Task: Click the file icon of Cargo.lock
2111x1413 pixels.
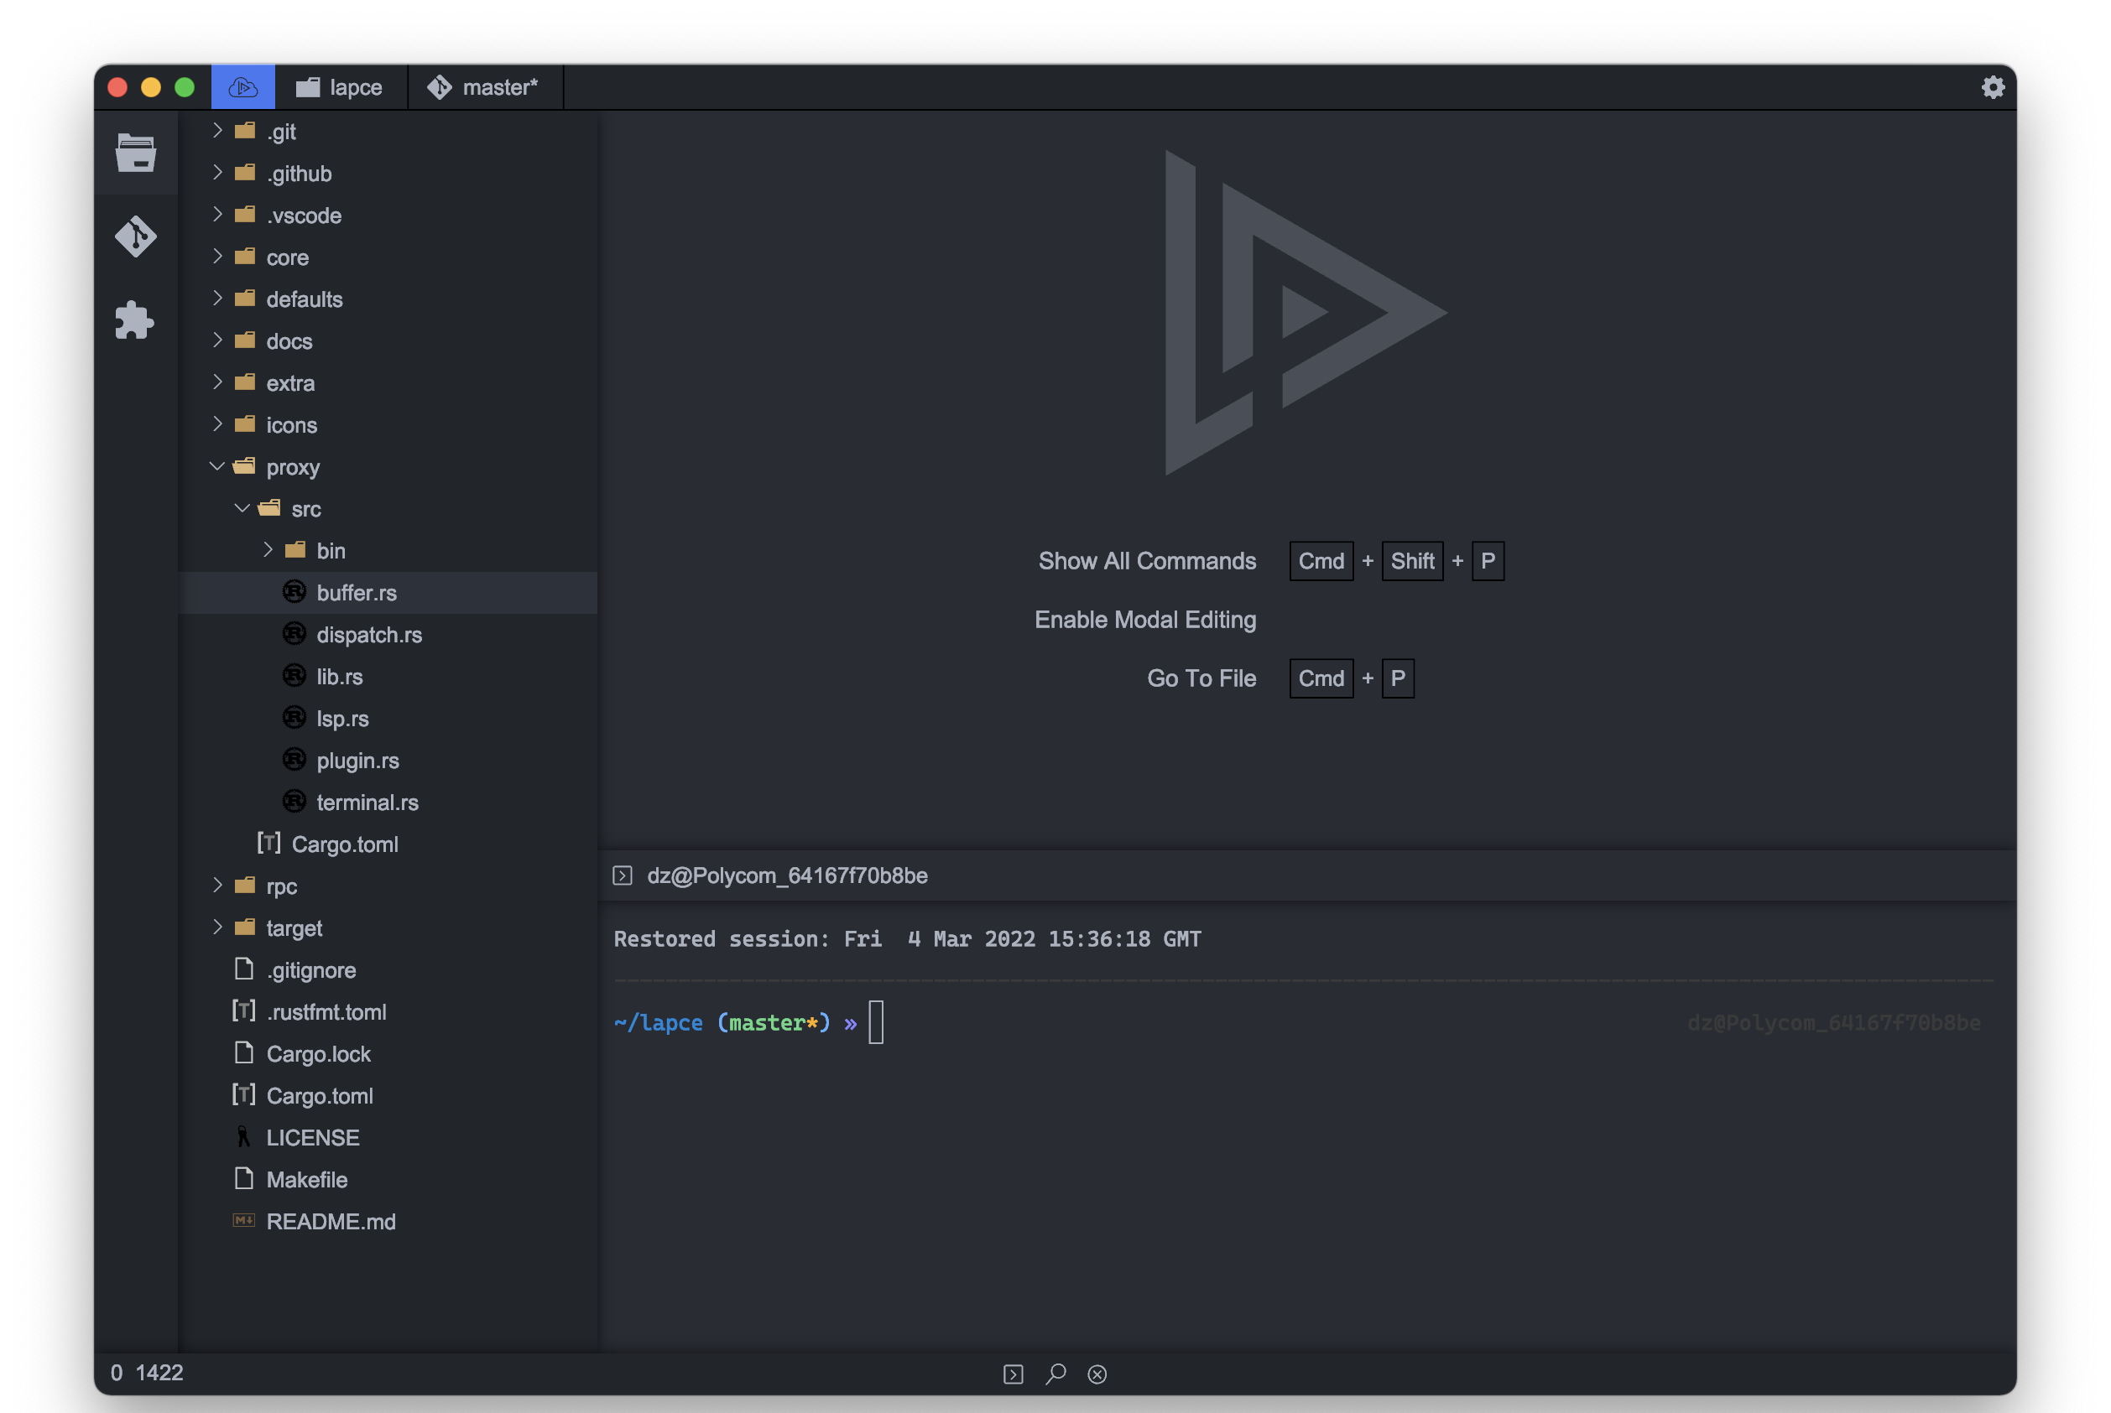Action: (243, 1052)
